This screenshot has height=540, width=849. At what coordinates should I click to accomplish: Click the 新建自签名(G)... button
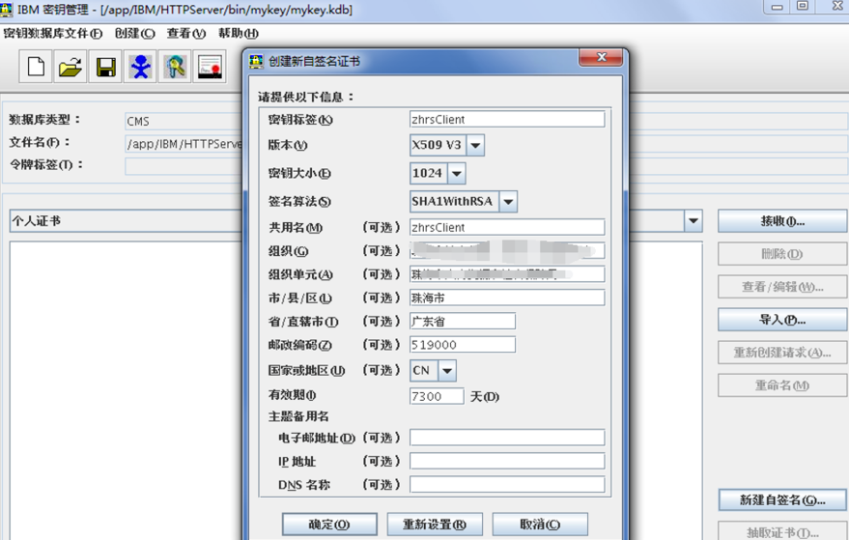pyautogui.click(x=782, y=500)
